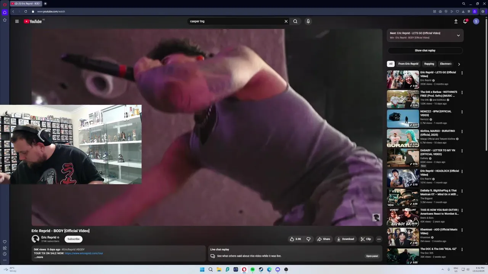The width and height of the screenshot is (488, 274).
Task: Open Khantrast - ADD video thumbnail
Action: [403, 237]
